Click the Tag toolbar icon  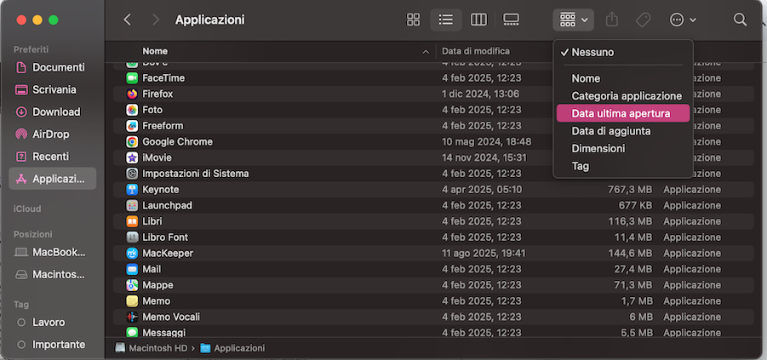click(643, 20)
